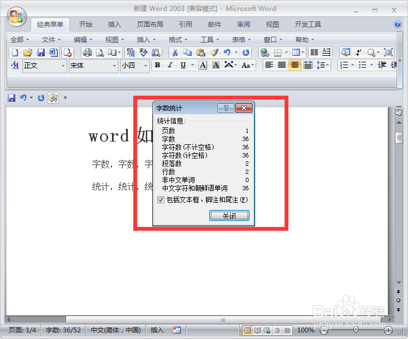Customize quick access toolbar arrow
The width and height of the screenshot is (408, 339).
pos(66,98)
